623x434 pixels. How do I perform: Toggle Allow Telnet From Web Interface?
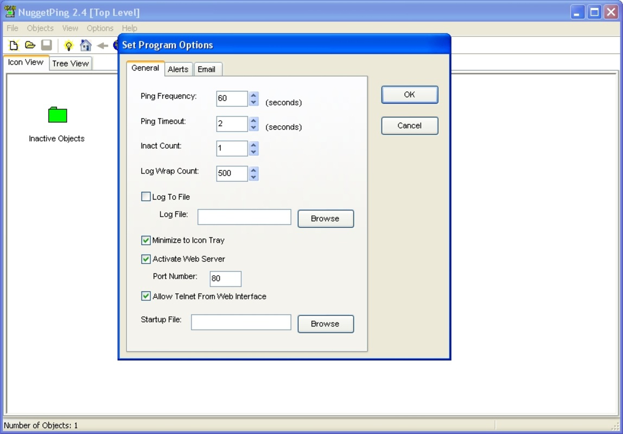click(146, 296)
